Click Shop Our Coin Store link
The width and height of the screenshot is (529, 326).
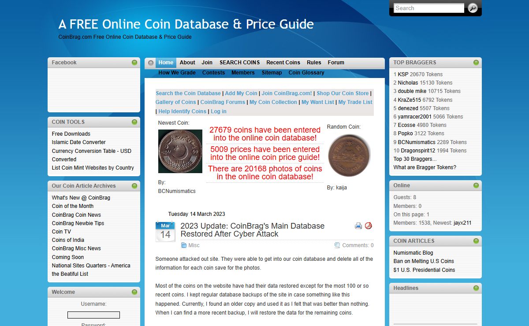click(x=343, y=93)
